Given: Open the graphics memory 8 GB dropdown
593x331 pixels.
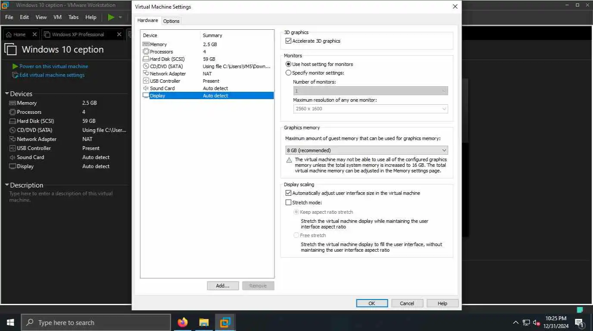Looking at the screenshot, I should (x=366, y=150).
